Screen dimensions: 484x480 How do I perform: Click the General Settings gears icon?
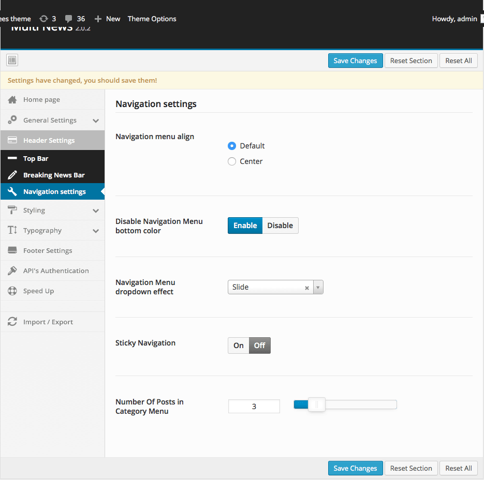click(12, 120)
